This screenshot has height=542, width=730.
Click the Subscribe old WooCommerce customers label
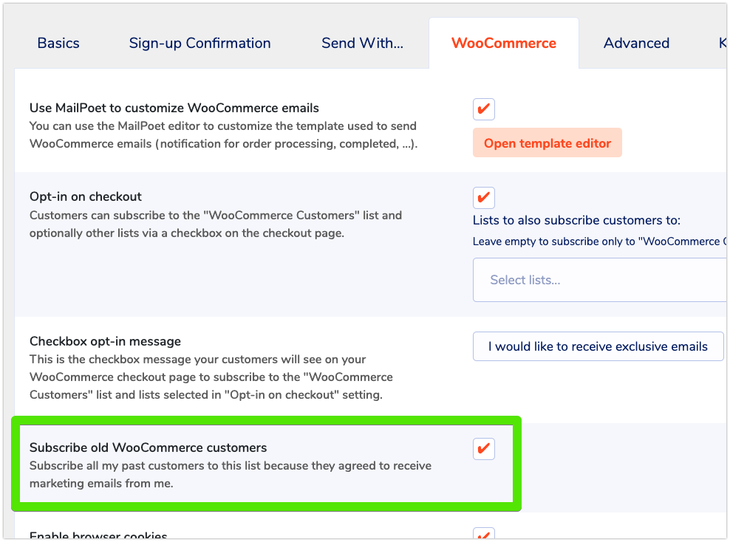pos(148,447)
